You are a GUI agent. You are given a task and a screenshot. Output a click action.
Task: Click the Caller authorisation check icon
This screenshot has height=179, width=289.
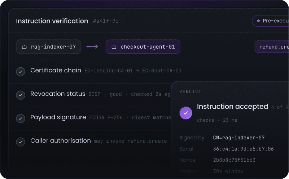[x=21, y=142]
